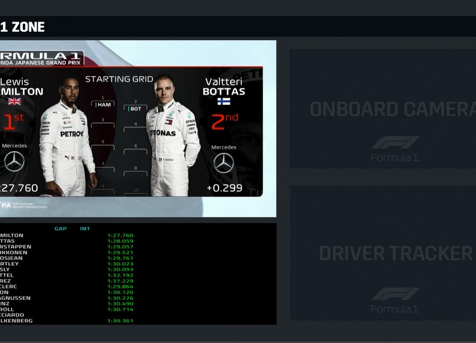Click the 1:30.023 lap time
The image size is (476, 343).
click(x=120, y=264)
